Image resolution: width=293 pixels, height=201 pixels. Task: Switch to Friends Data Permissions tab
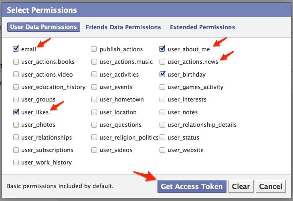point(123,27)
